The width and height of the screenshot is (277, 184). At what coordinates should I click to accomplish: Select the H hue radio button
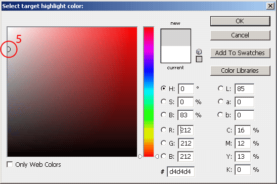pos(164,88)
